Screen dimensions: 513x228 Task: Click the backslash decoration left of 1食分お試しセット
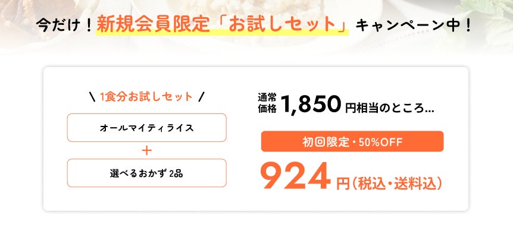[92, 97]
